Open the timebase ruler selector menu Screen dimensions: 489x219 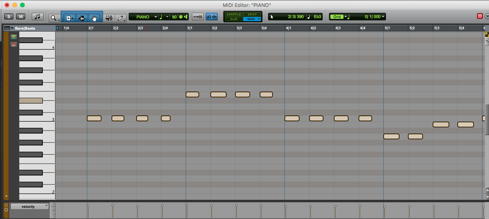pos(9,28)
